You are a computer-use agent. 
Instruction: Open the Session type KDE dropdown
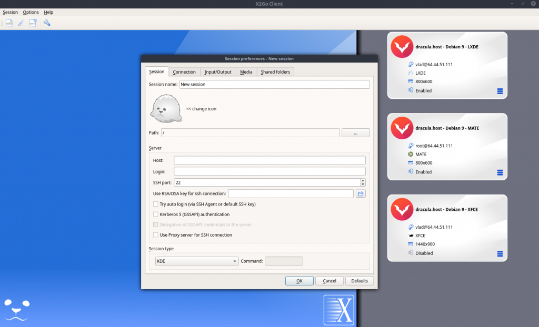(196, 261)
